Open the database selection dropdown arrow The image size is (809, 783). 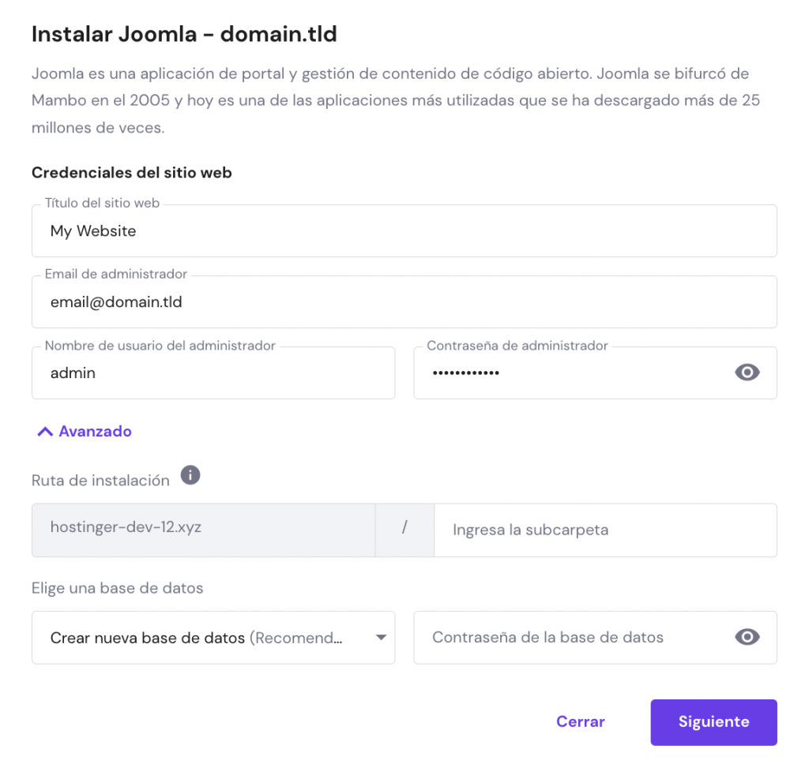381,637
